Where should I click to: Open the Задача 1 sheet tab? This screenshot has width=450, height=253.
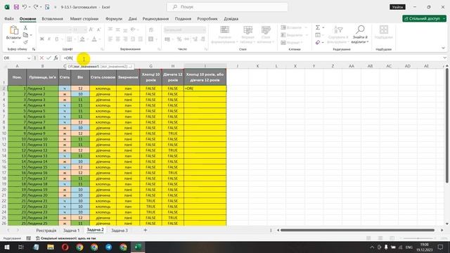tap(71, 231)
